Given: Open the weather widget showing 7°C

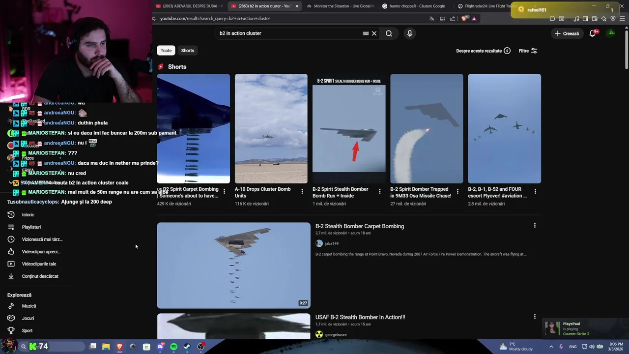Looking at the screenshot, I should click(x=516, y=347).
